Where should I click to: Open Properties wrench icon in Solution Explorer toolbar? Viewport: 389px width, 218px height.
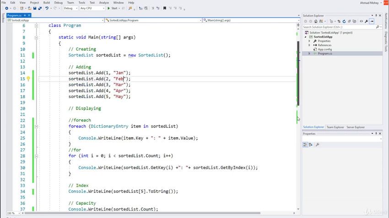[x=367, y=21]
